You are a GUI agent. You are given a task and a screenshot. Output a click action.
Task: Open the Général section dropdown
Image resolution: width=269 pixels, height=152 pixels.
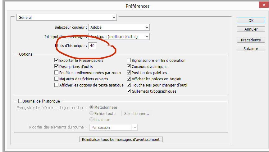tap(66, 18)
